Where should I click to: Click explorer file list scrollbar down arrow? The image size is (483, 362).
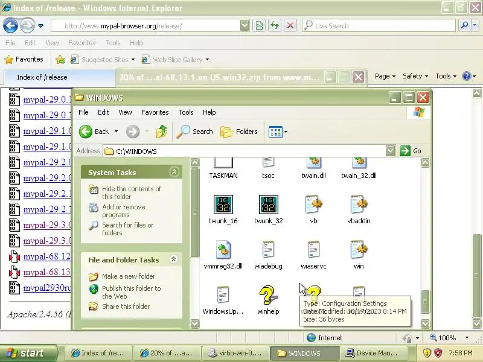425,323
